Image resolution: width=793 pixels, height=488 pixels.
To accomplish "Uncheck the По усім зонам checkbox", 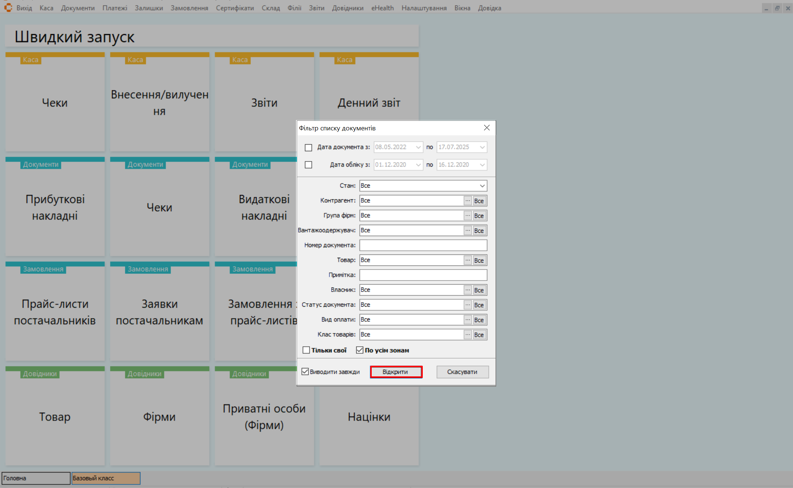I will (x=360, y=350).
